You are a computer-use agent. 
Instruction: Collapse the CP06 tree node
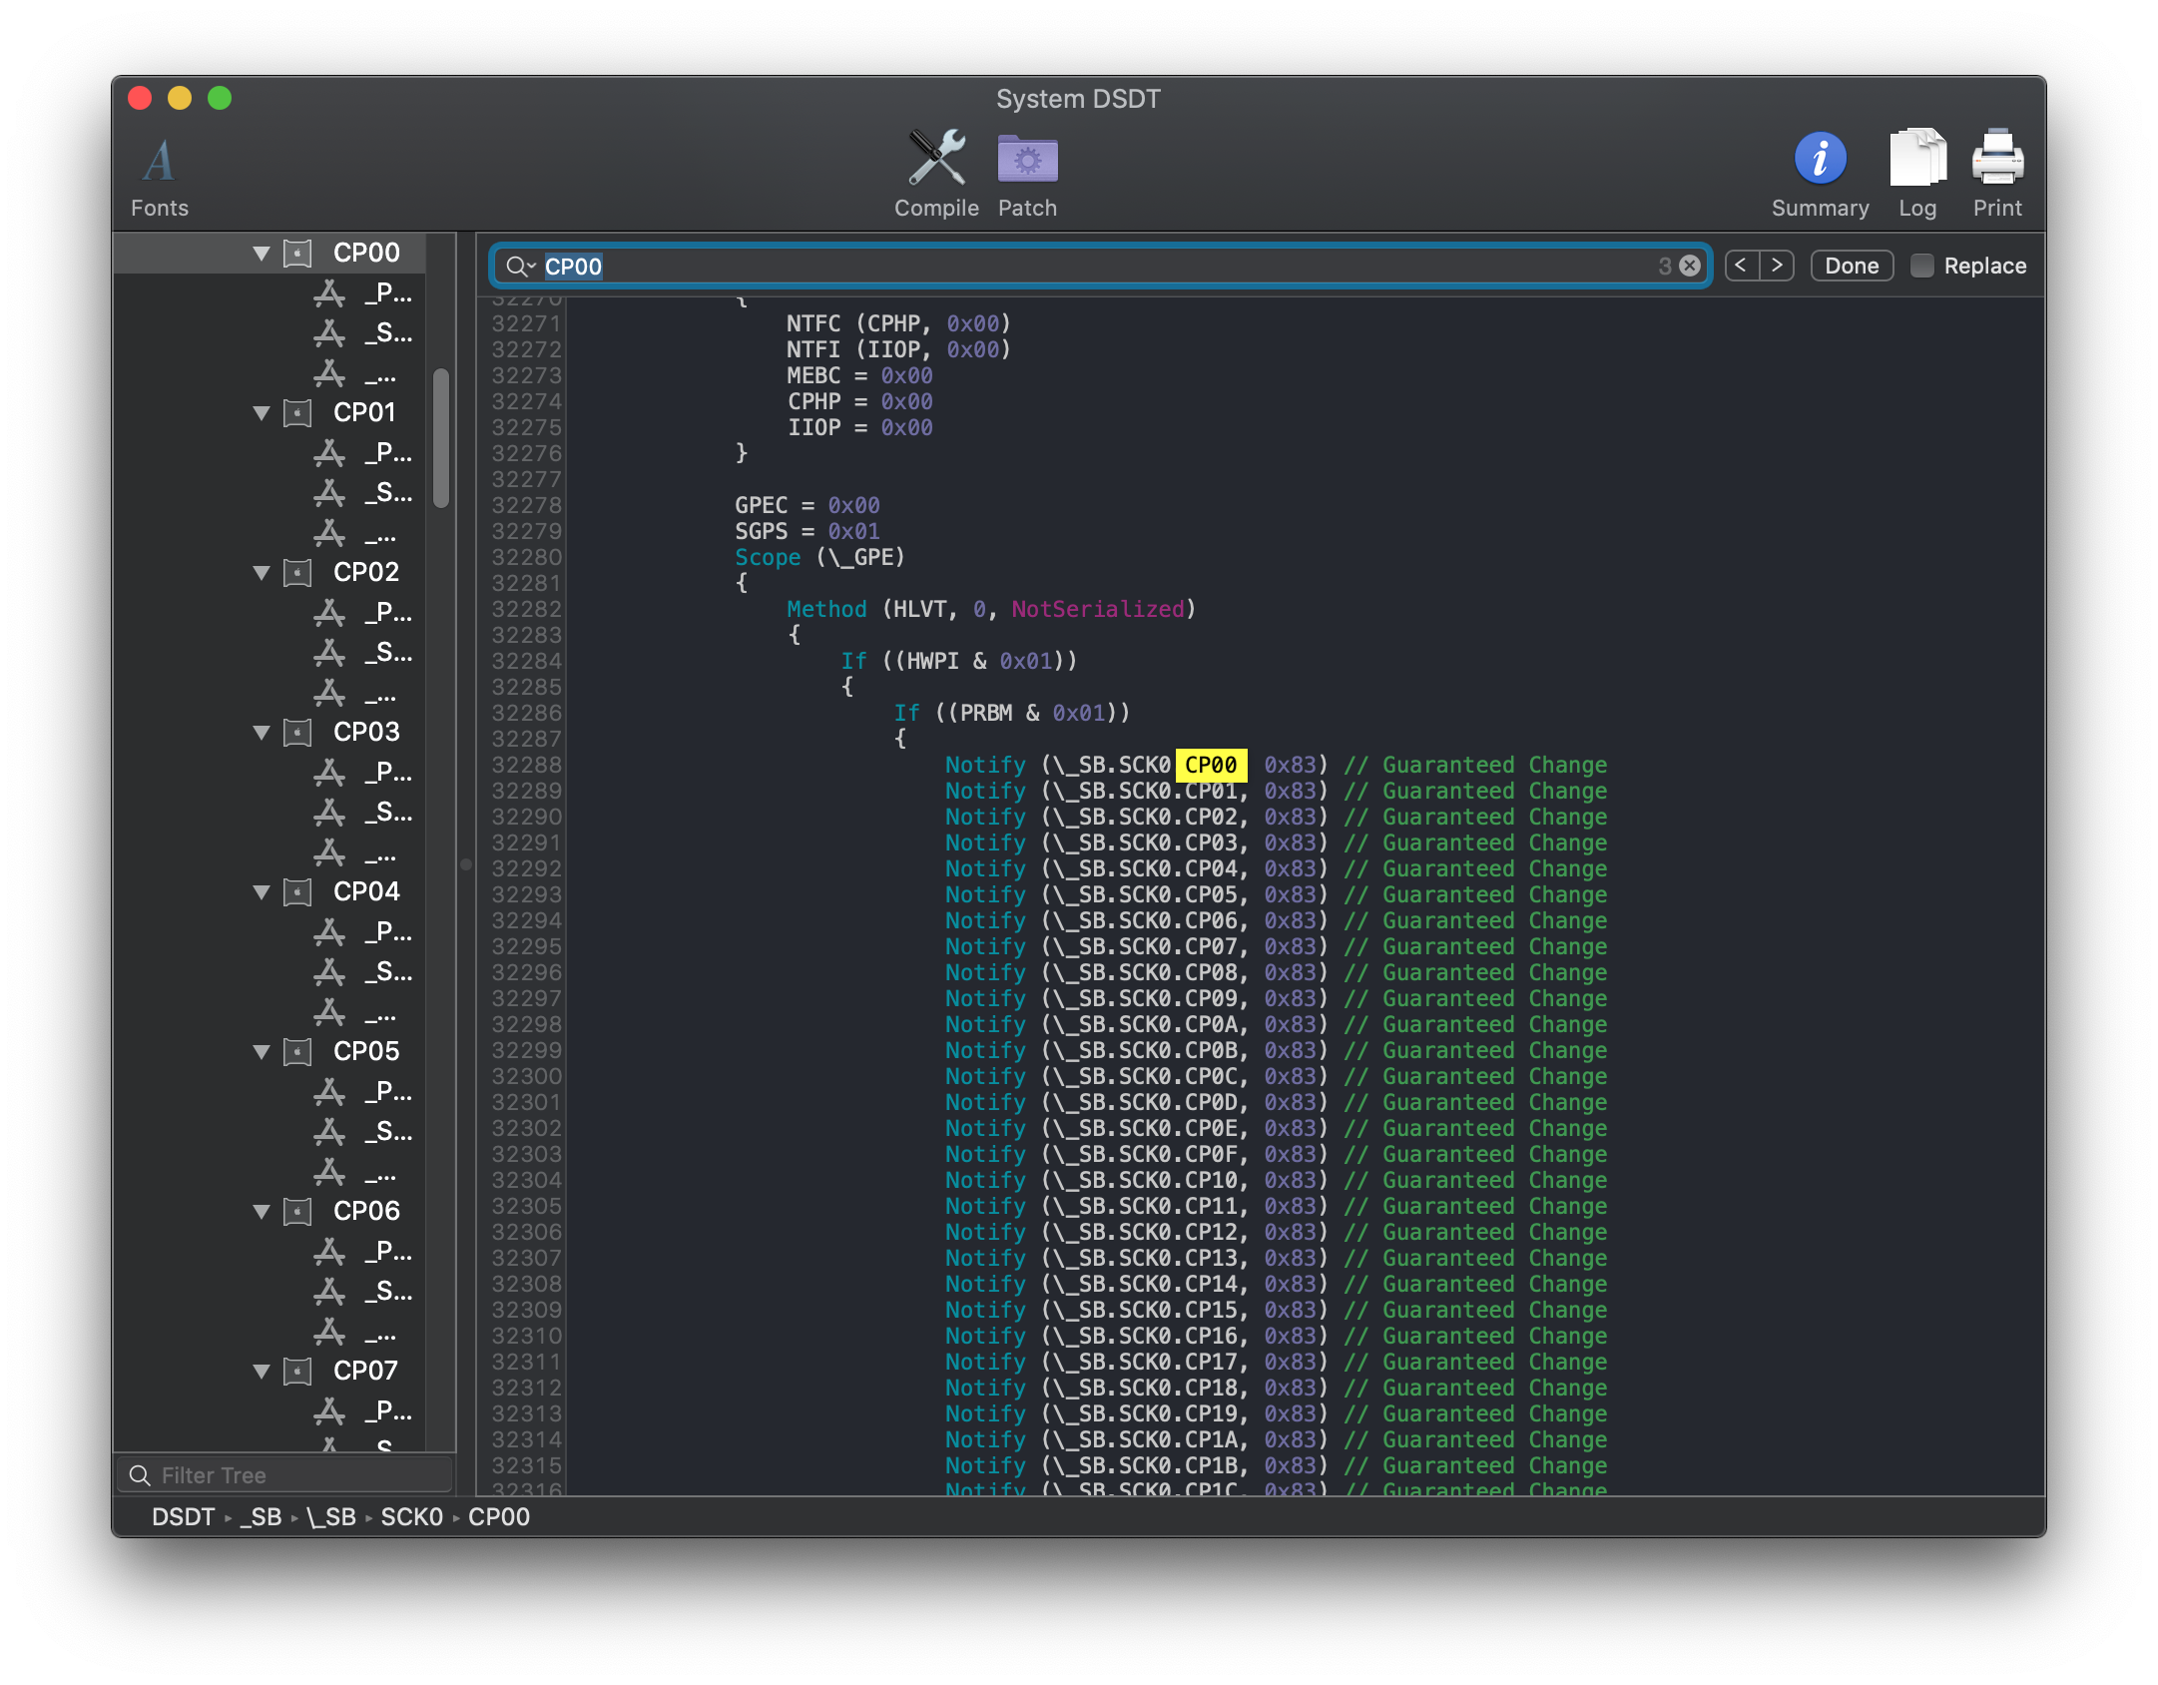click(262, 1212)
